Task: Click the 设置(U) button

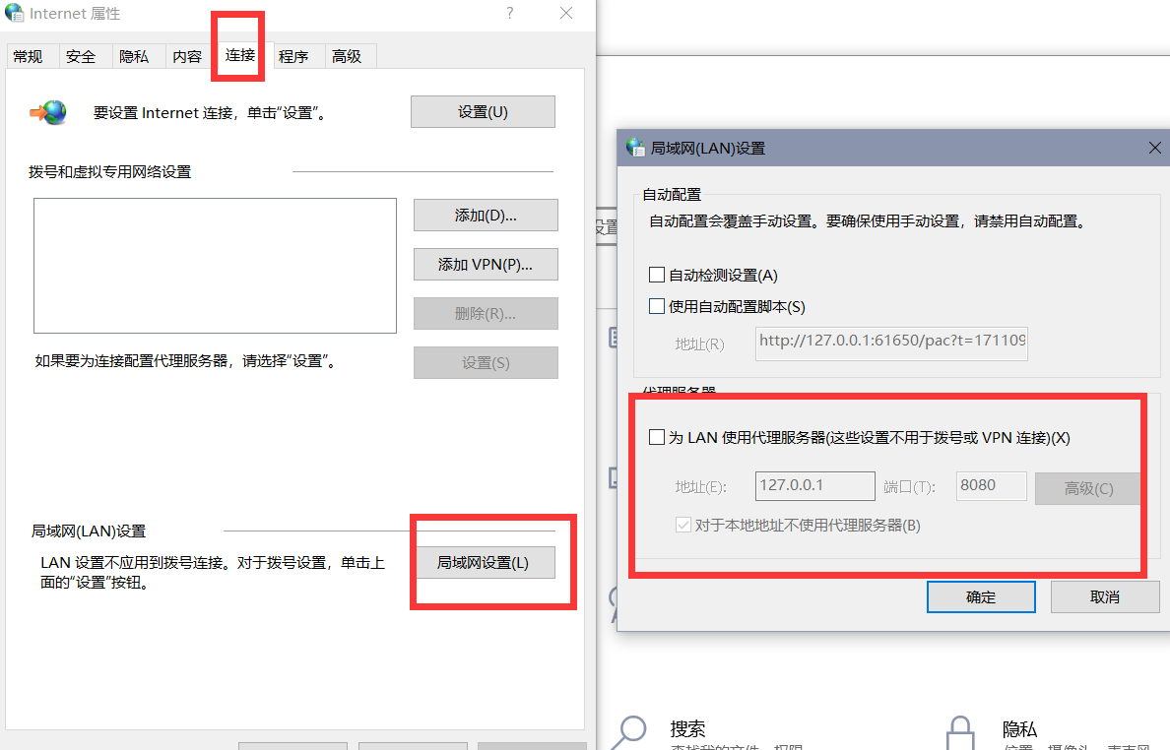Action: (x=483, y=112)
